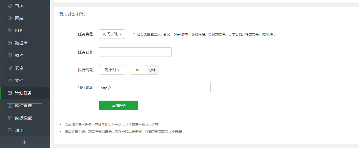
Task: Click the folder icon beside 文件
Action: pos(10,80)
